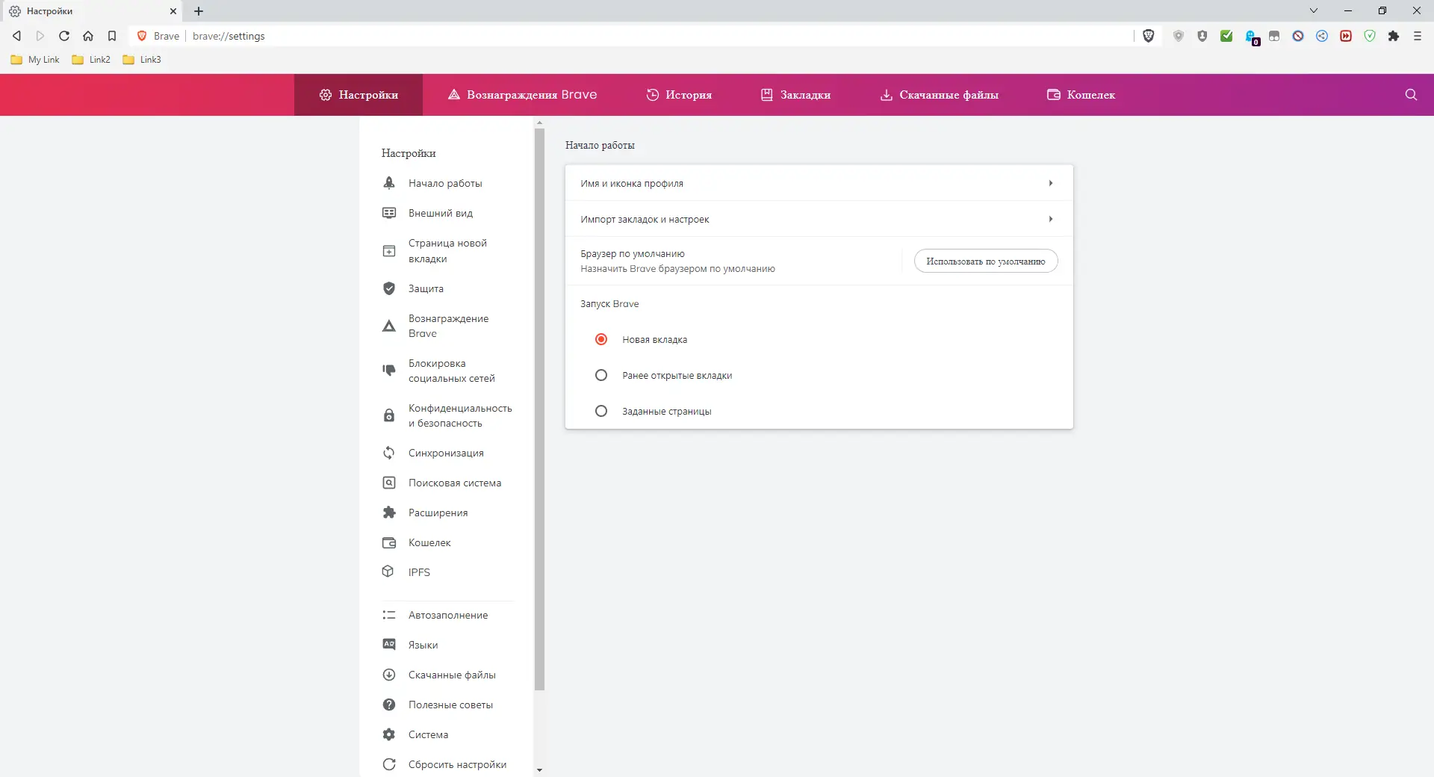
Task: Expand "Импорт закладок и настроек" row
Action: click(x=819, y=219)
